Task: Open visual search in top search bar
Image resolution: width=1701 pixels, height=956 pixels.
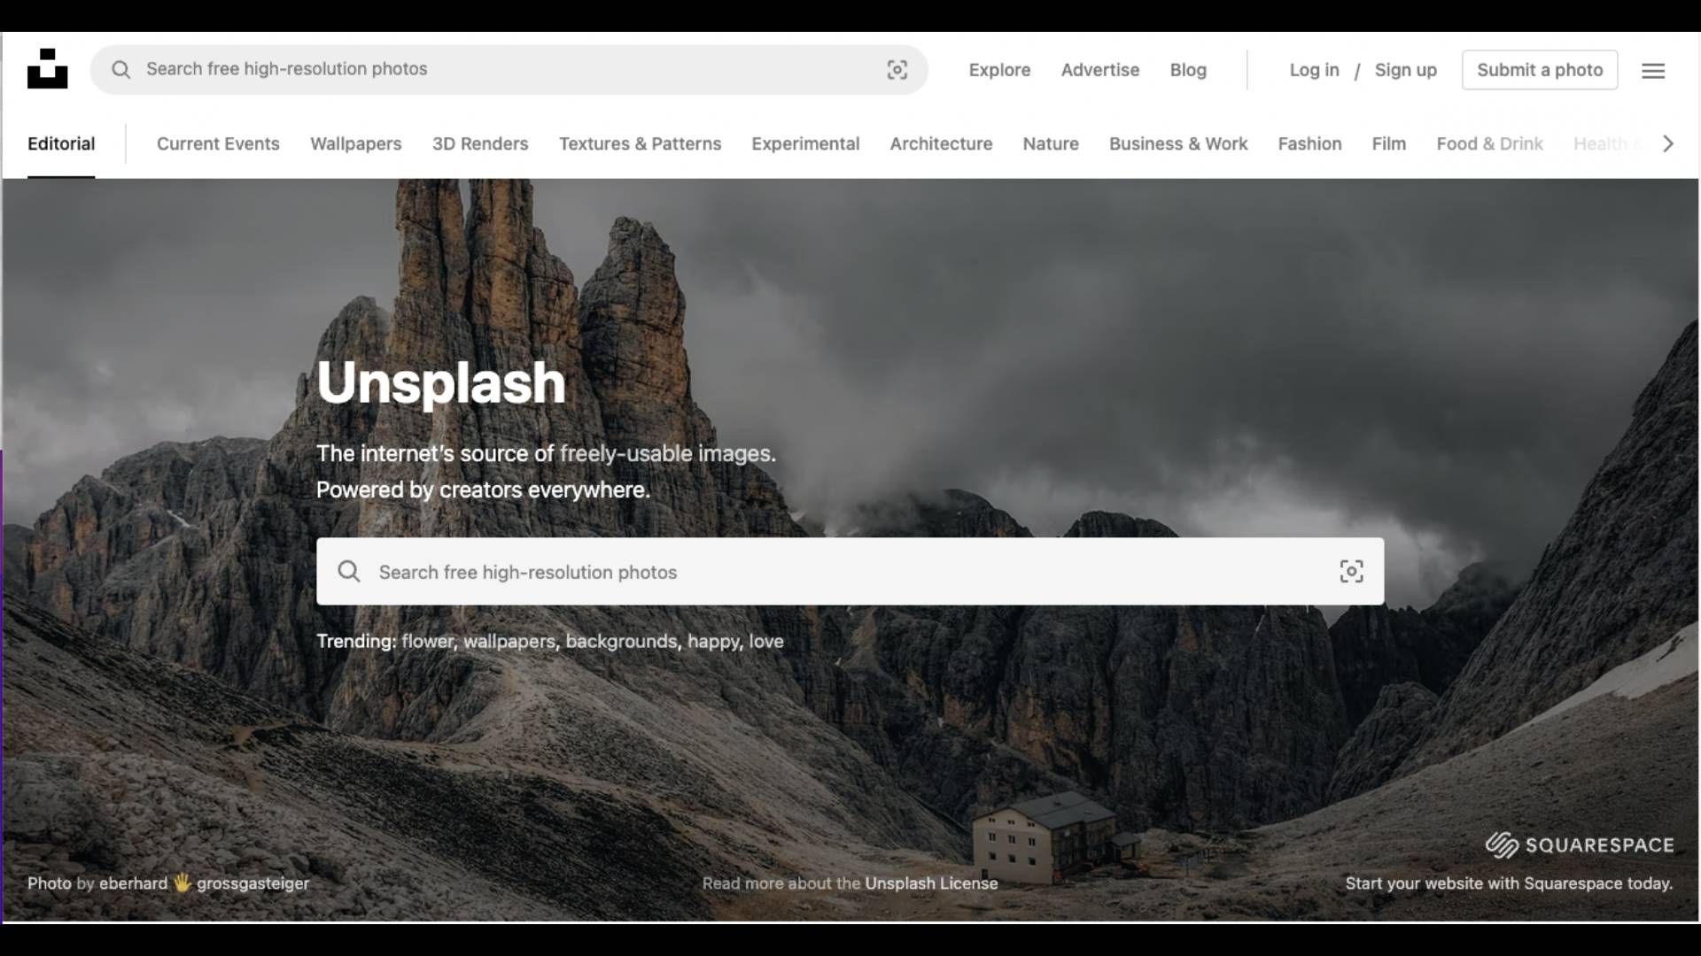Action: pyautogui.click(x=897, y=70)
